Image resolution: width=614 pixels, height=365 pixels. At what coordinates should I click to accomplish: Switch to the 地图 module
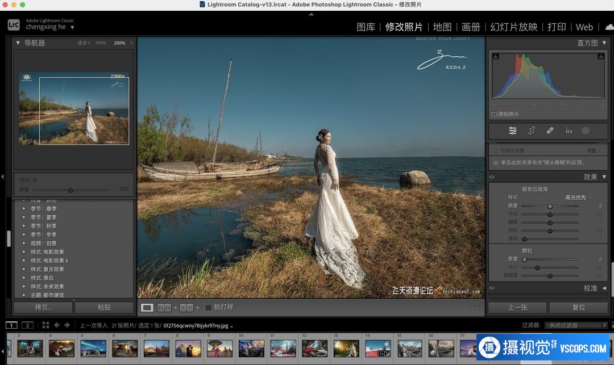click(442, 27)
